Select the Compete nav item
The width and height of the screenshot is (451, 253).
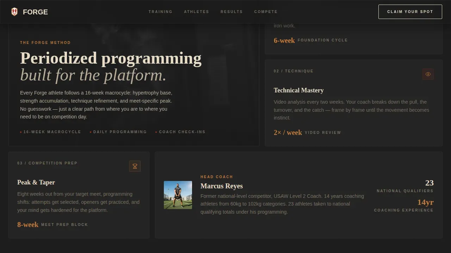click(x=266, y=12)
